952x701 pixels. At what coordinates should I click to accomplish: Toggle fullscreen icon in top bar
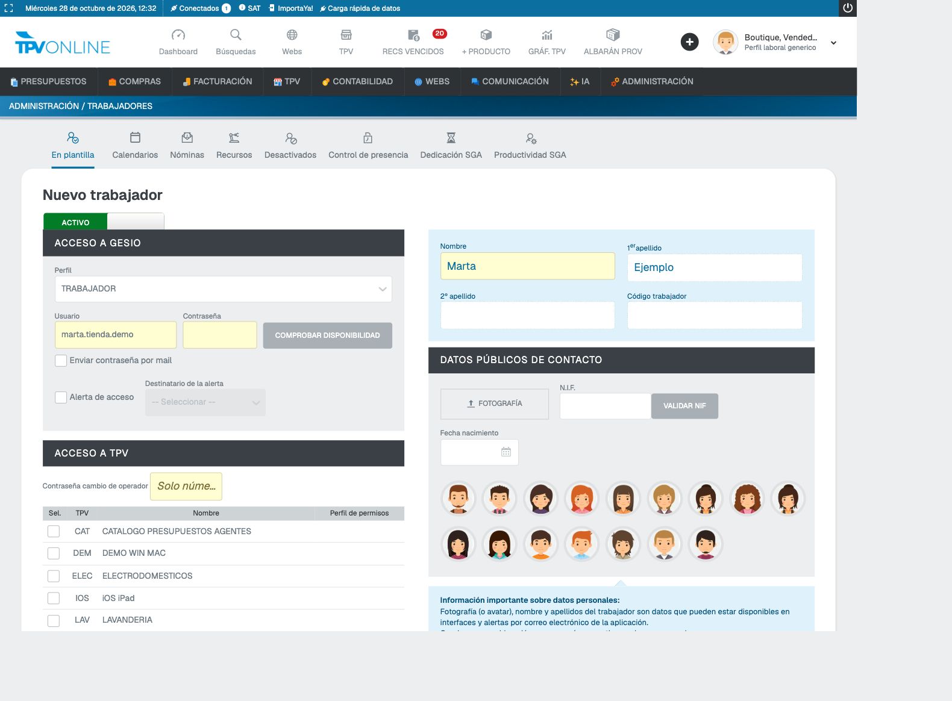(x=8, y=8)
